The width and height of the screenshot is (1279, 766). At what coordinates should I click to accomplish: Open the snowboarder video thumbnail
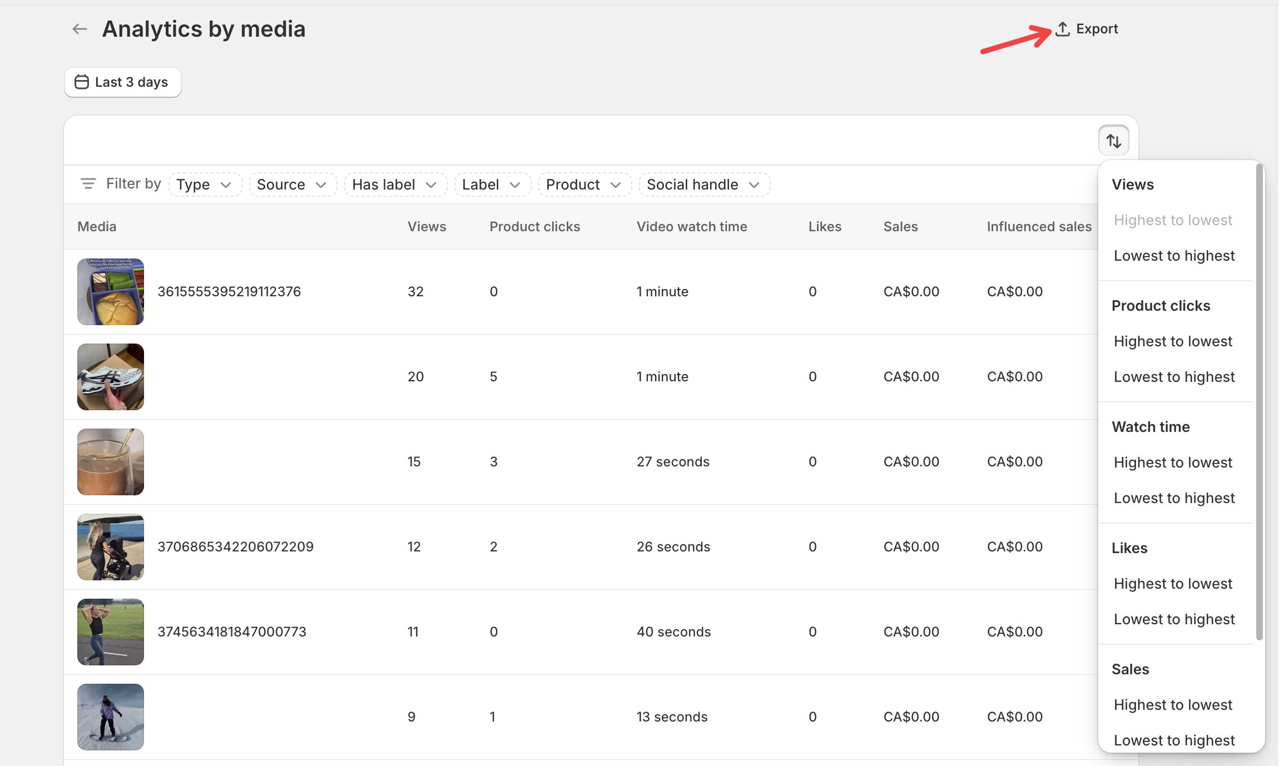pos(111,717)
